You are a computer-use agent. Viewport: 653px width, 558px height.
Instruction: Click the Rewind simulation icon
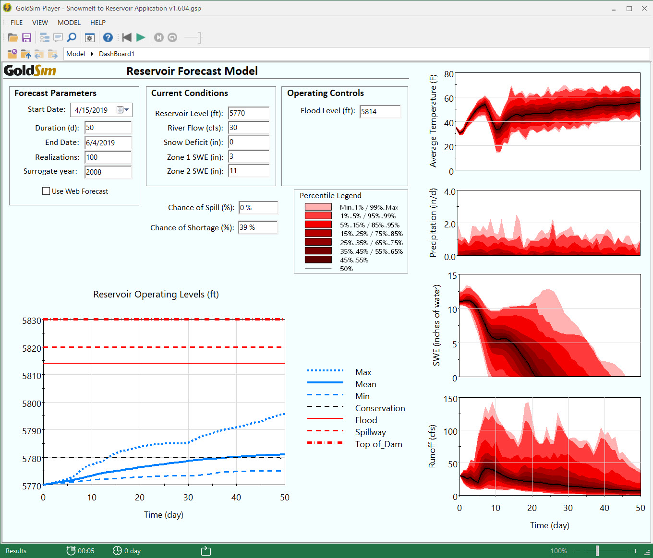click(x=127, y=37)
